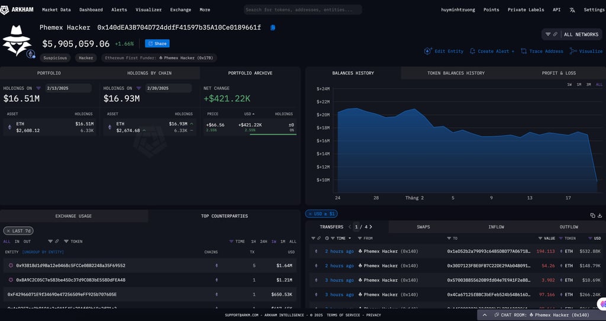Click the clock icon beside TIME column
The image size is (606, 321).
coord(327,238)
